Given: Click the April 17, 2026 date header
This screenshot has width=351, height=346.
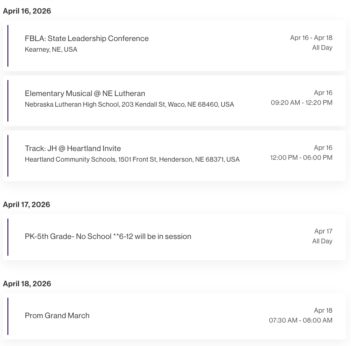Looking at the screenshot, I should [26, 205].
